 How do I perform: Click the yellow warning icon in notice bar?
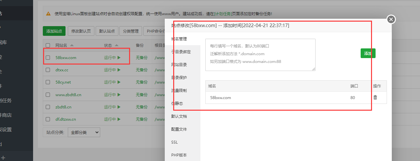(x=48, y=14)
